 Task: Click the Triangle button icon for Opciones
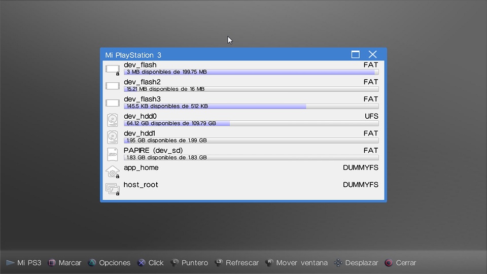[92, 263]
